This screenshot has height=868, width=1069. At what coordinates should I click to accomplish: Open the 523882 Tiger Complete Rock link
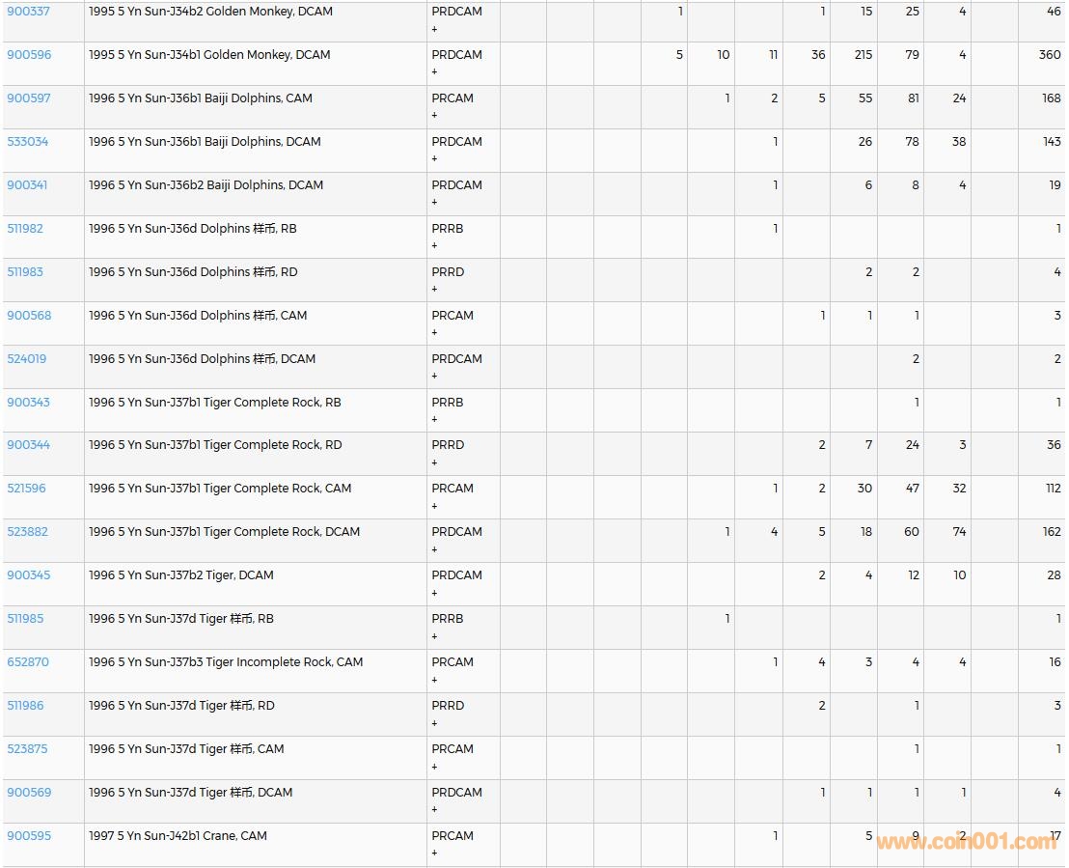28,532
